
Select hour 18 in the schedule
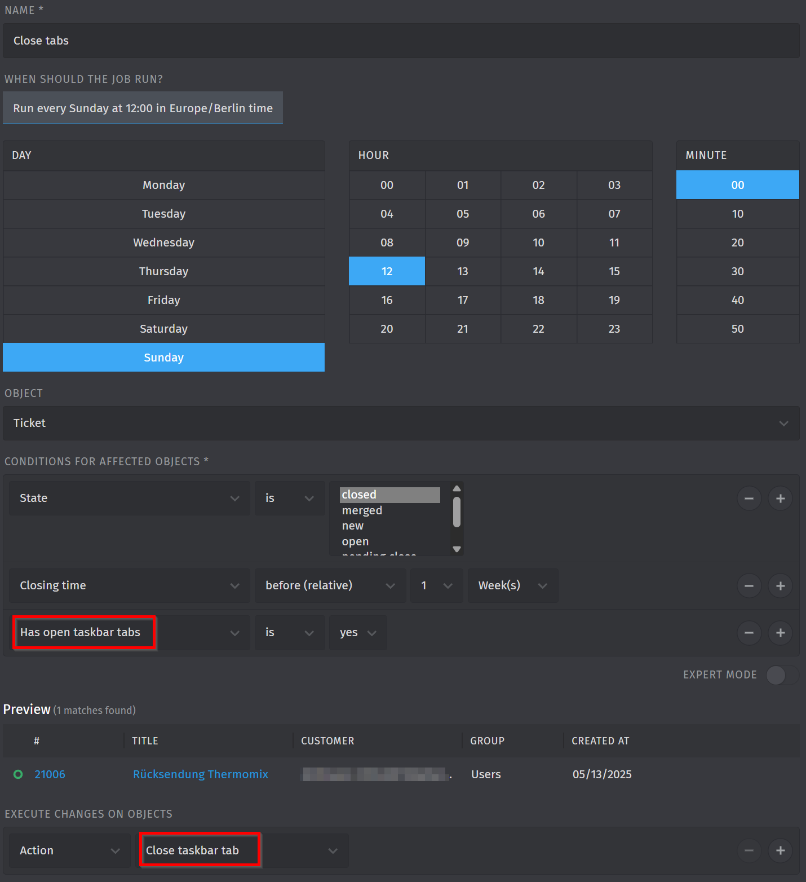tap(538, 300)
